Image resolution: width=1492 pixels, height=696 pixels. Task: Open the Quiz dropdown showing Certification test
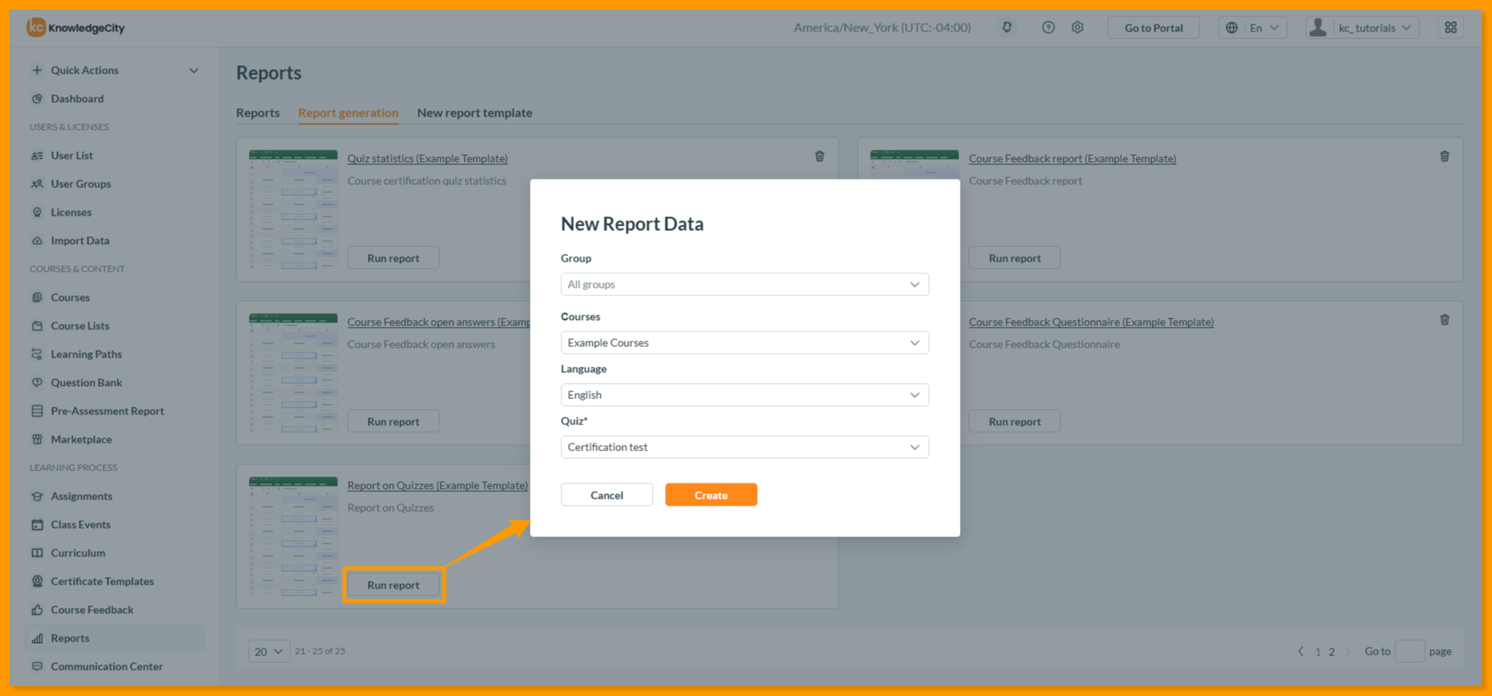745,447
